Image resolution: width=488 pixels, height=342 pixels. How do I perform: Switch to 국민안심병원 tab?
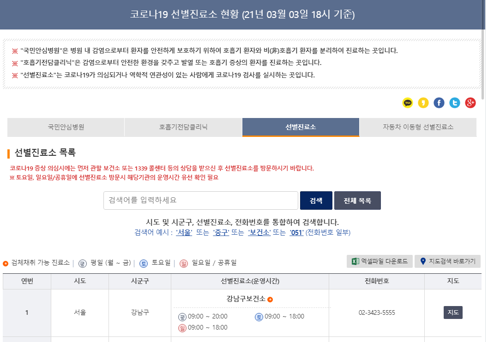tap(66, 127)
